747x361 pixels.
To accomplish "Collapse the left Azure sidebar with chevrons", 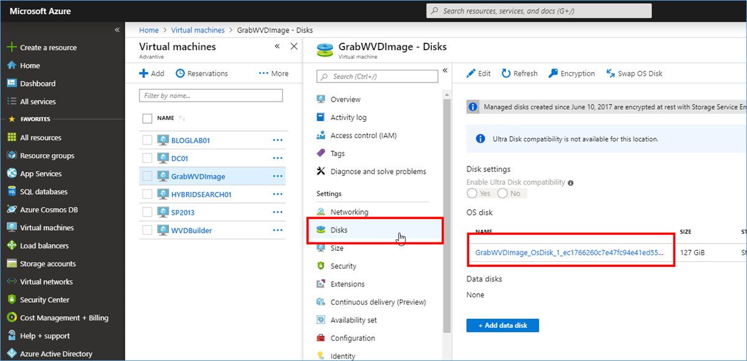I will pos(117,30).
